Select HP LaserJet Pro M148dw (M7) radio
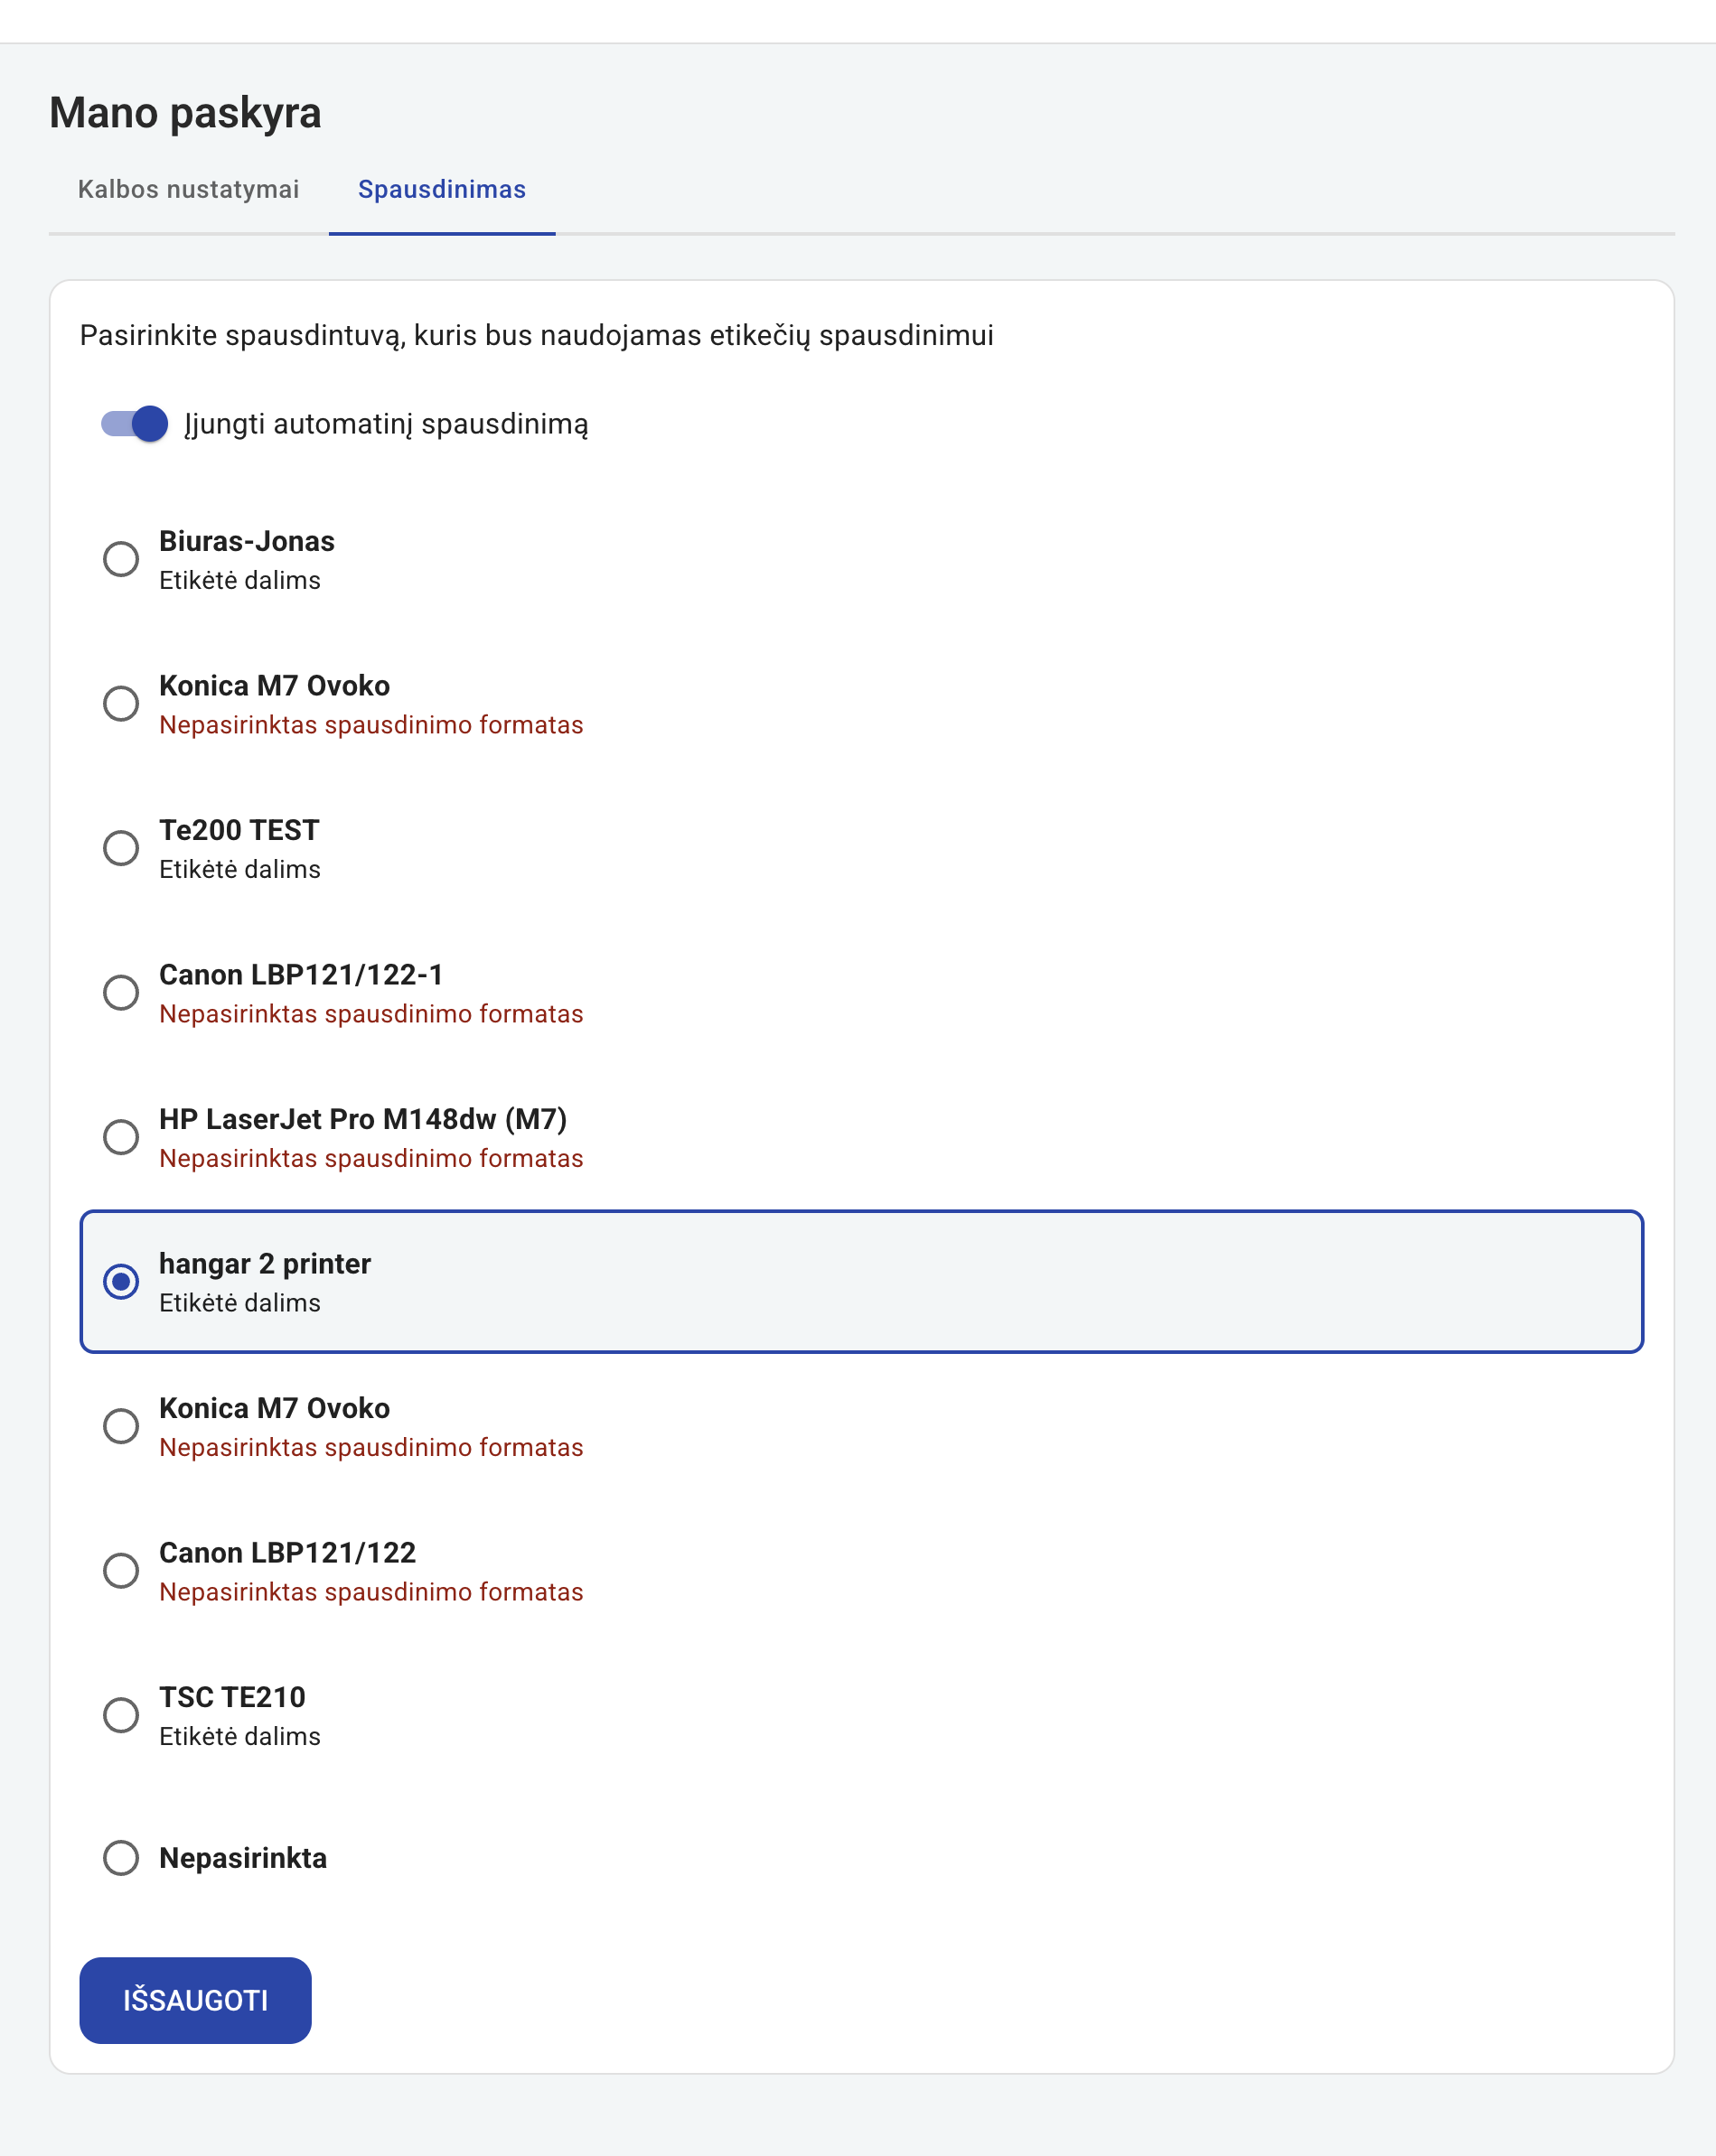This screenshot has height=2156, width=1716. click(x=121, y=1137)
